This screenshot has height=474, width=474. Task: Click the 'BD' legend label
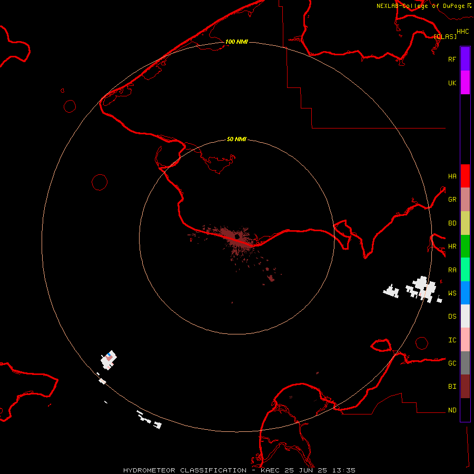click(x=452, y=223)
